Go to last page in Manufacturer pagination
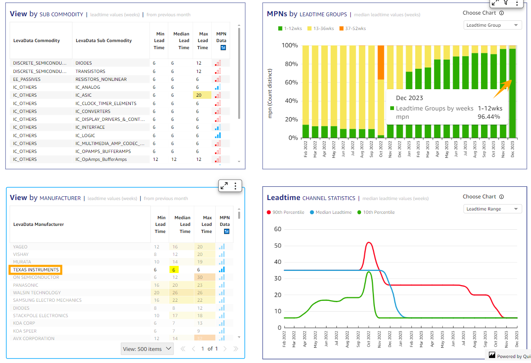The height and width of the screenshot is (363, 531). [236, 349]
